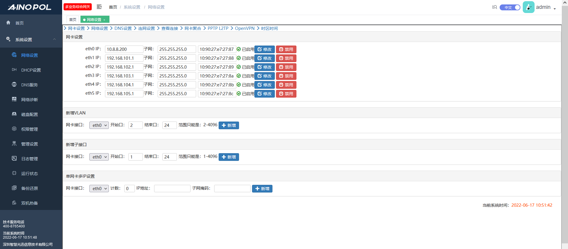Open interface dropdown in 新增VLAN section
The height and width of the screenshot is (249, 568).
[x=99, y=125]
